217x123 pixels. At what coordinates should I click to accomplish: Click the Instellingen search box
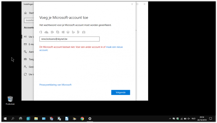click(29, 20)
